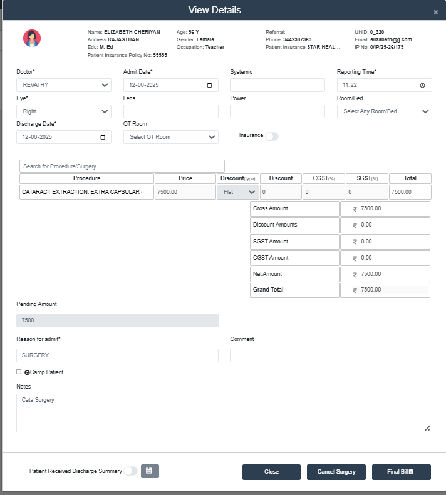
Task: Click the save icon beside Discharge Summary
Action: 150,471
